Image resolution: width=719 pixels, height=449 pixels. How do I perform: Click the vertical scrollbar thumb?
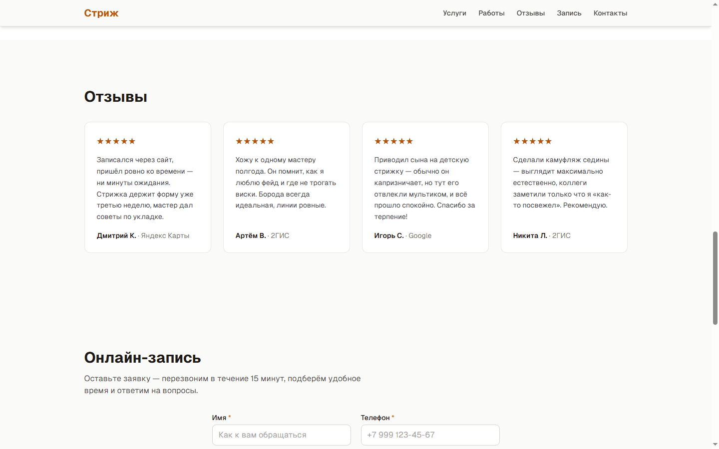click(715, 278)
